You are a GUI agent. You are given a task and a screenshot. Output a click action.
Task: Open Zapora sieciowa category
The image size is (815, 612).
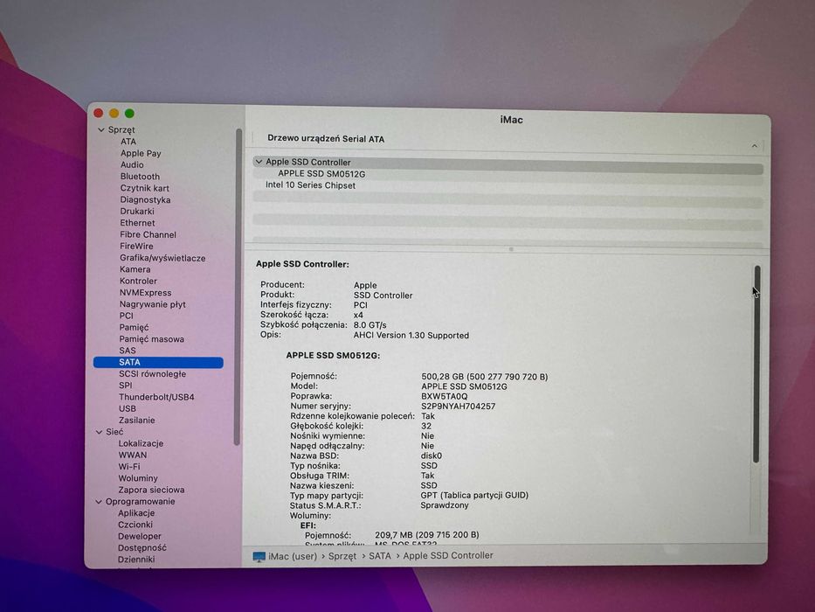click(151, 490)
